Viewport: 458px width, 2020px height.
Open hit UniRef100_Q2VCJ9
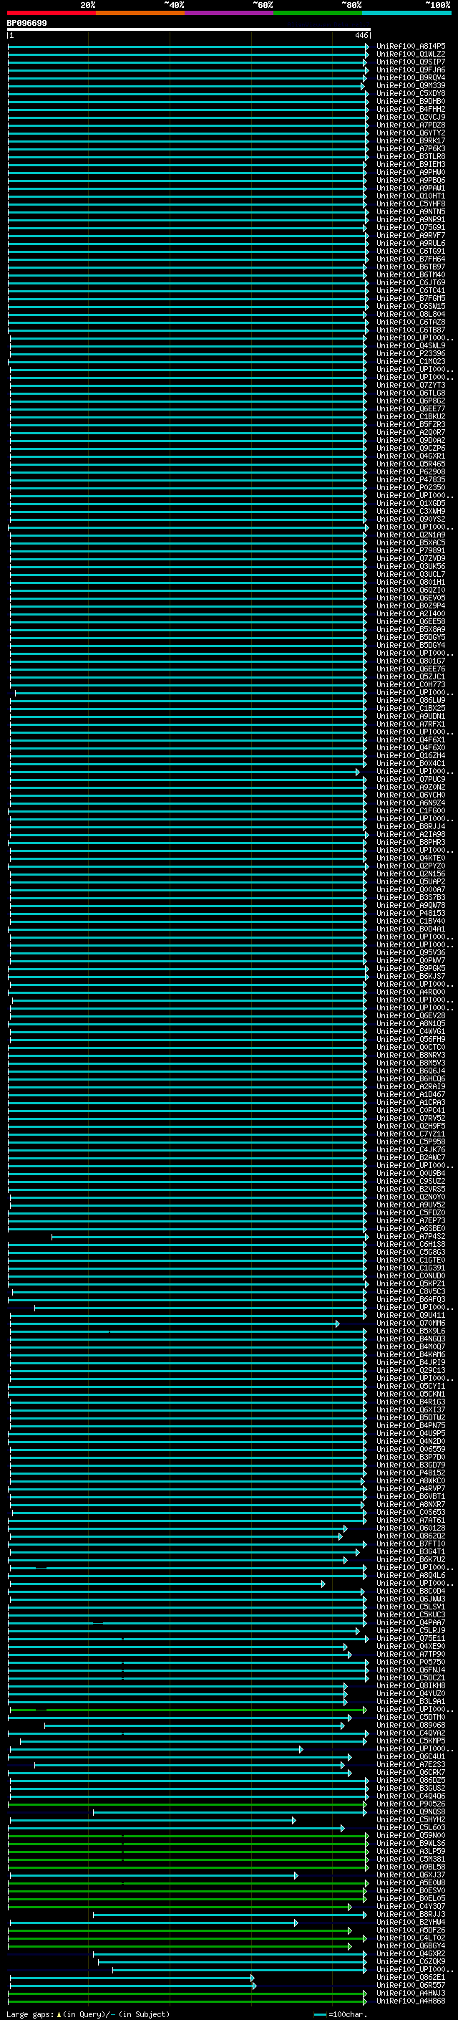click(x=411, y=118)
